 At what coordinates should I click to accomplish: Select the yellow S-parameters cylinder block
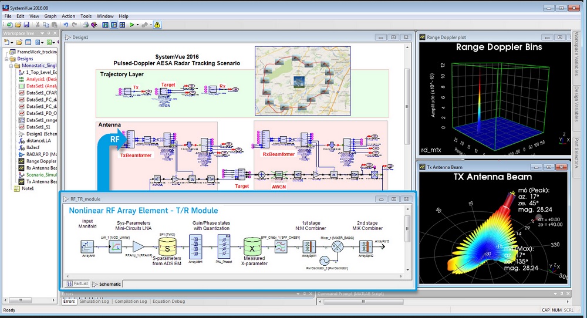(167, 247)
